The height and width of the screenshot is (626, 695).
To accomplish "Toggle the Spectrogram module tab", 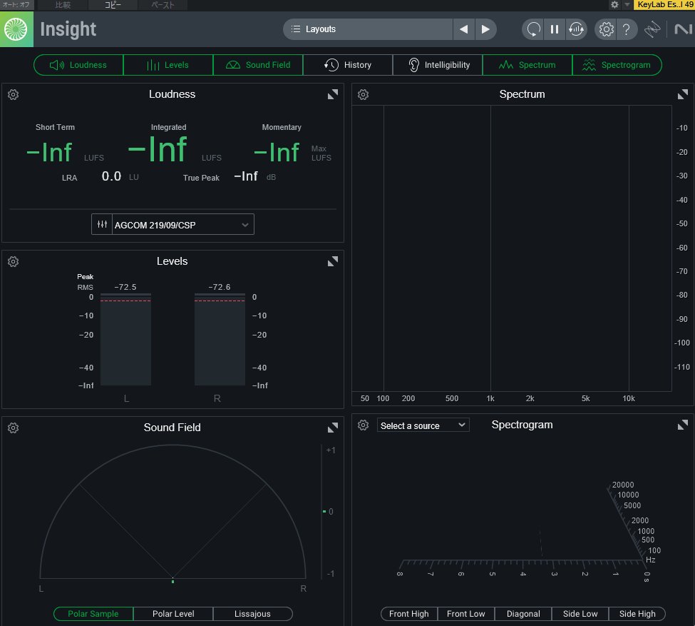I will point(617,65).
